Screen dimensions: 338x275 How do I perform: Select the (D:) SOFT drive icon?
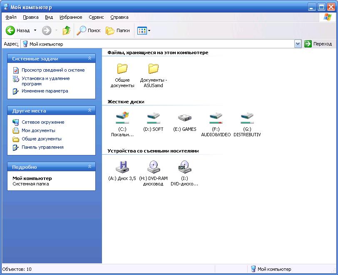(153, 118)
